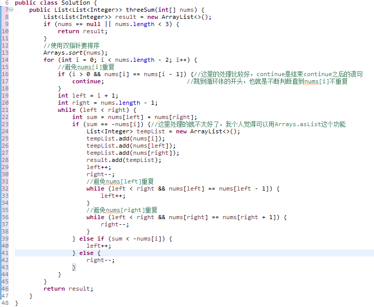Screen dimensions: 374x307
Task: Click the comment mentioning Arrays.asList
Action: (x=248, y=124)
